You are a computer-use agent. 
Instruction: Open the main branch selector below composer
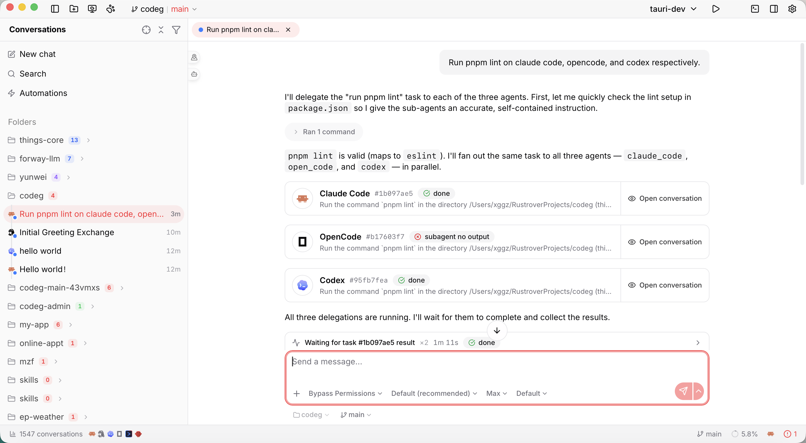pyautogui.click(x=356, y=415)
